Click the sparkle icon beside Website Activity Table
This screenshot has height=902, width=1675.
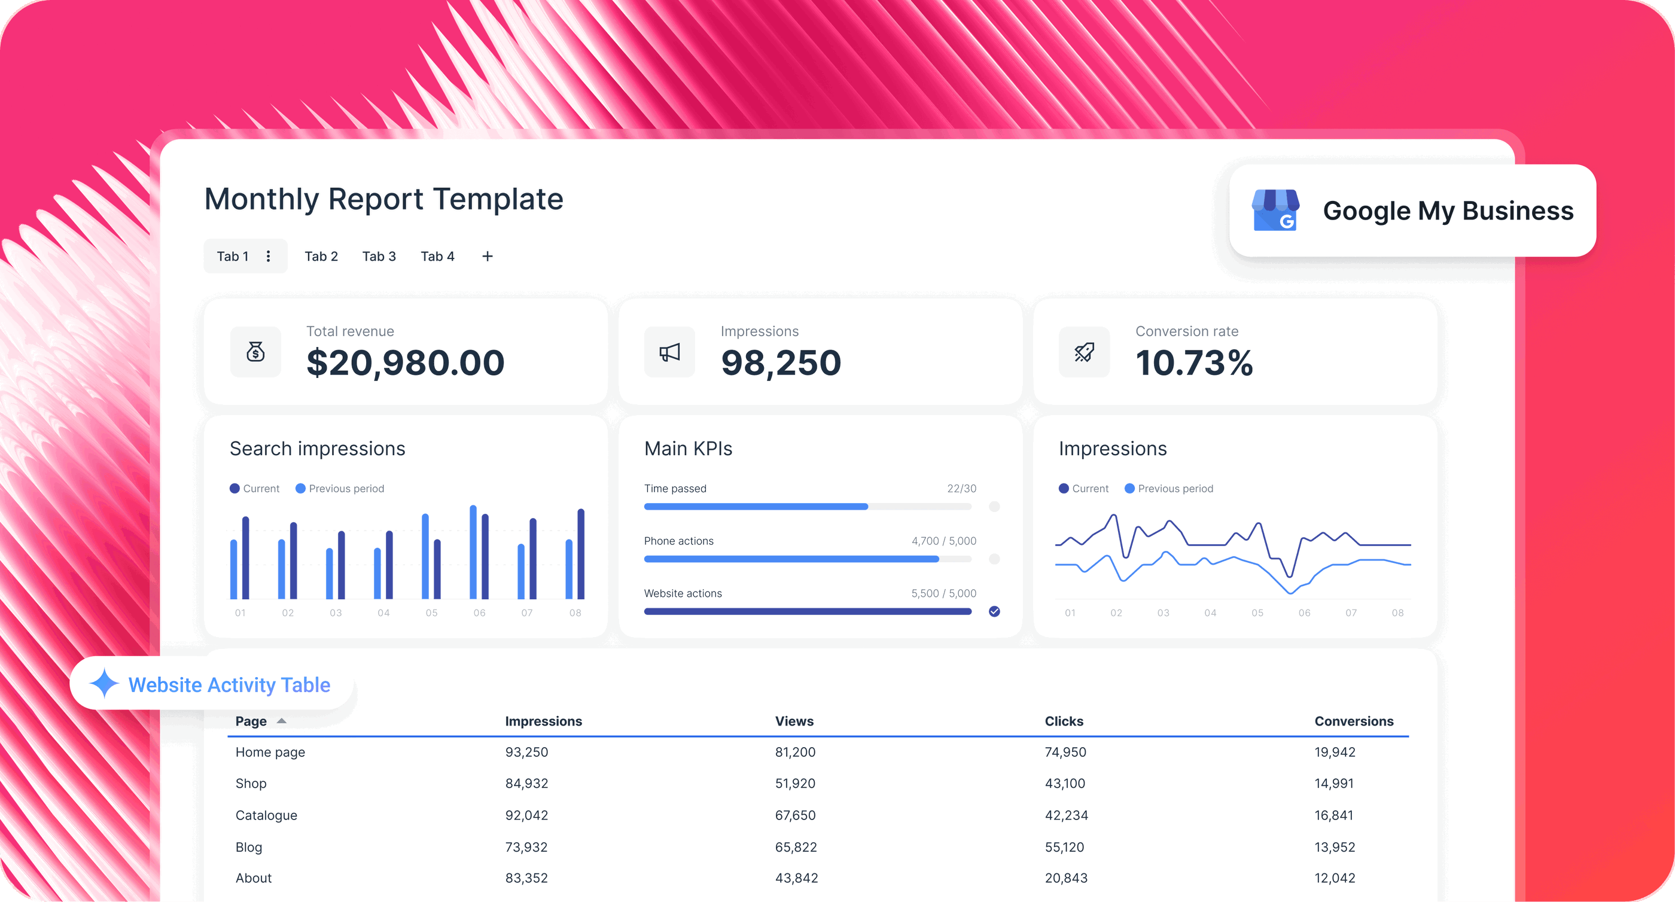(x=103, y=684)
